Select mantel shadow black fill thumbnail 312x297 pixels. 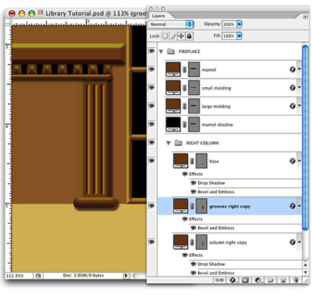(x=173, y=124)
